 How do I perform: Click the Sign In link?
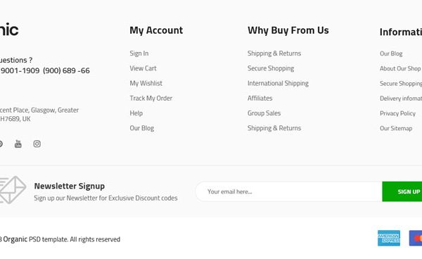coord(139,53)
